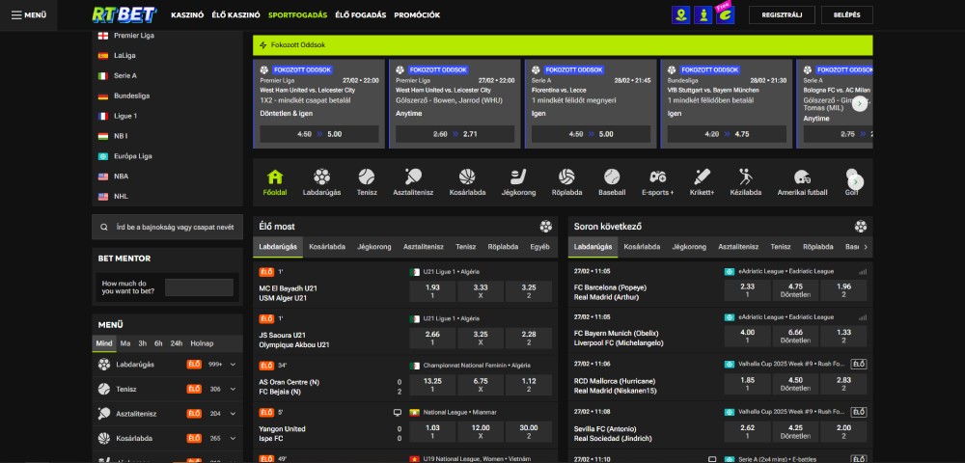Click the 5.00 boosted odds for Döntetlen & igen
Image resolution: width=965 pixels, height=463 pixels.
coord(319,134)
